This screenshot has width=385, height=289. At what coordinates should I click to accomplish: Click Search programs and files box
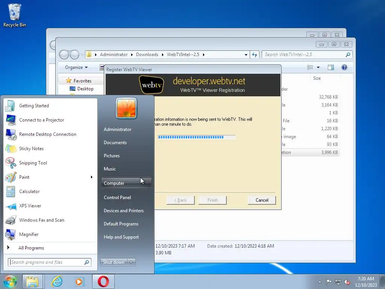[x=50, y=262]
